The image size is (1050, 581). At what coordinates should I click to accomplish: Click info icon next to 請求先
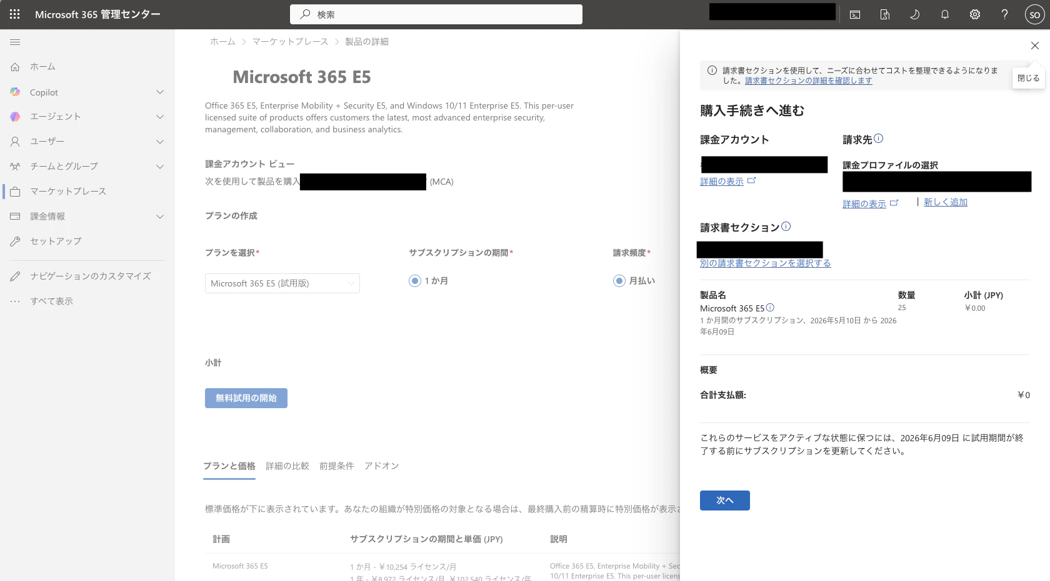click(x=878, y=139)
